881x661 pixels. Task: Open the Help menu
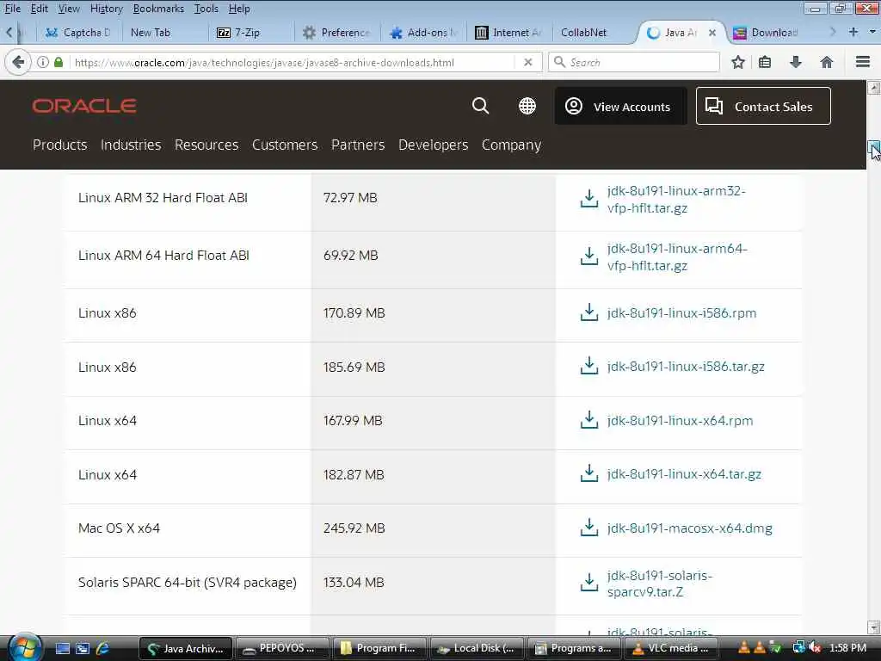click(239, 9)
